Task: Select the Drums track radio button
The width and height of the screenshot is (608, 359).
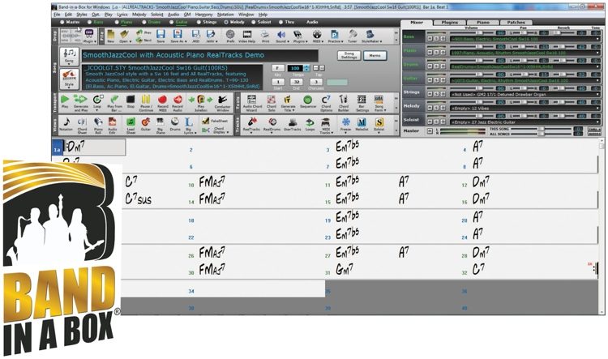Action: pyautogui.click(x=143, y=22)
